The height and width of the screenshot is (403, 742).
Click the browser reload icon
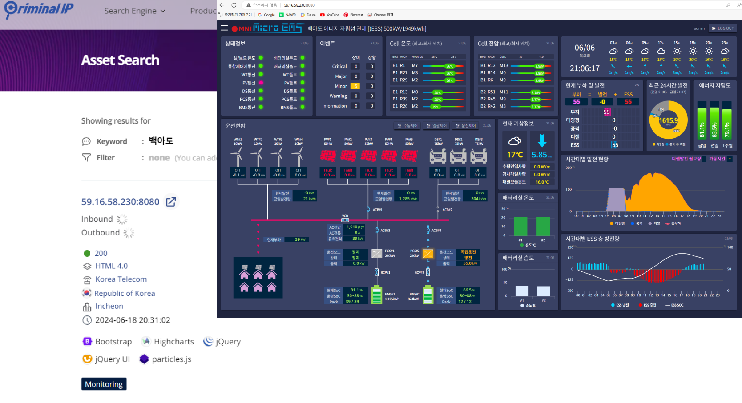(x=234, y=5)
